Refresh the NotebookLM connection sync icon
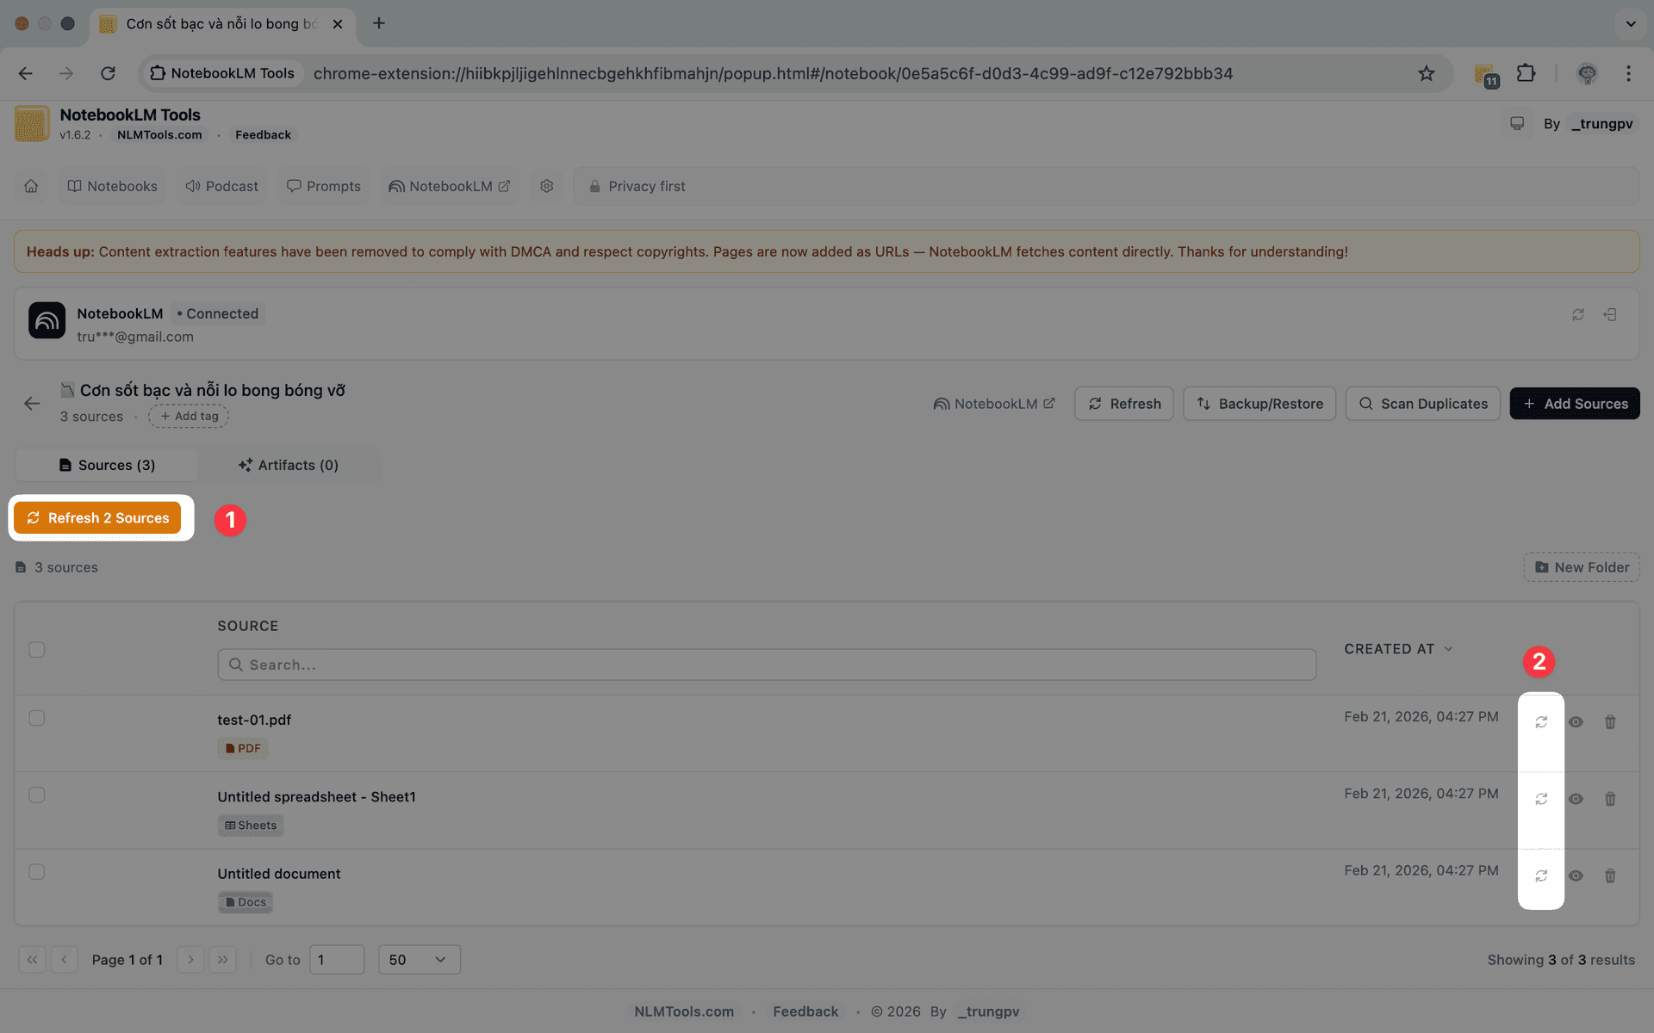 [x=1577, y=314]
